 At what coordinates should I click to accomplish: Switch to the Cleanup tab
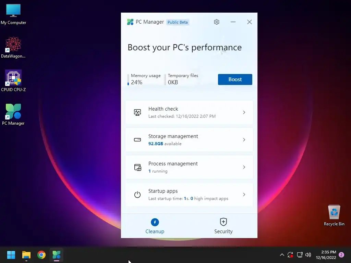tap(155, 226)
